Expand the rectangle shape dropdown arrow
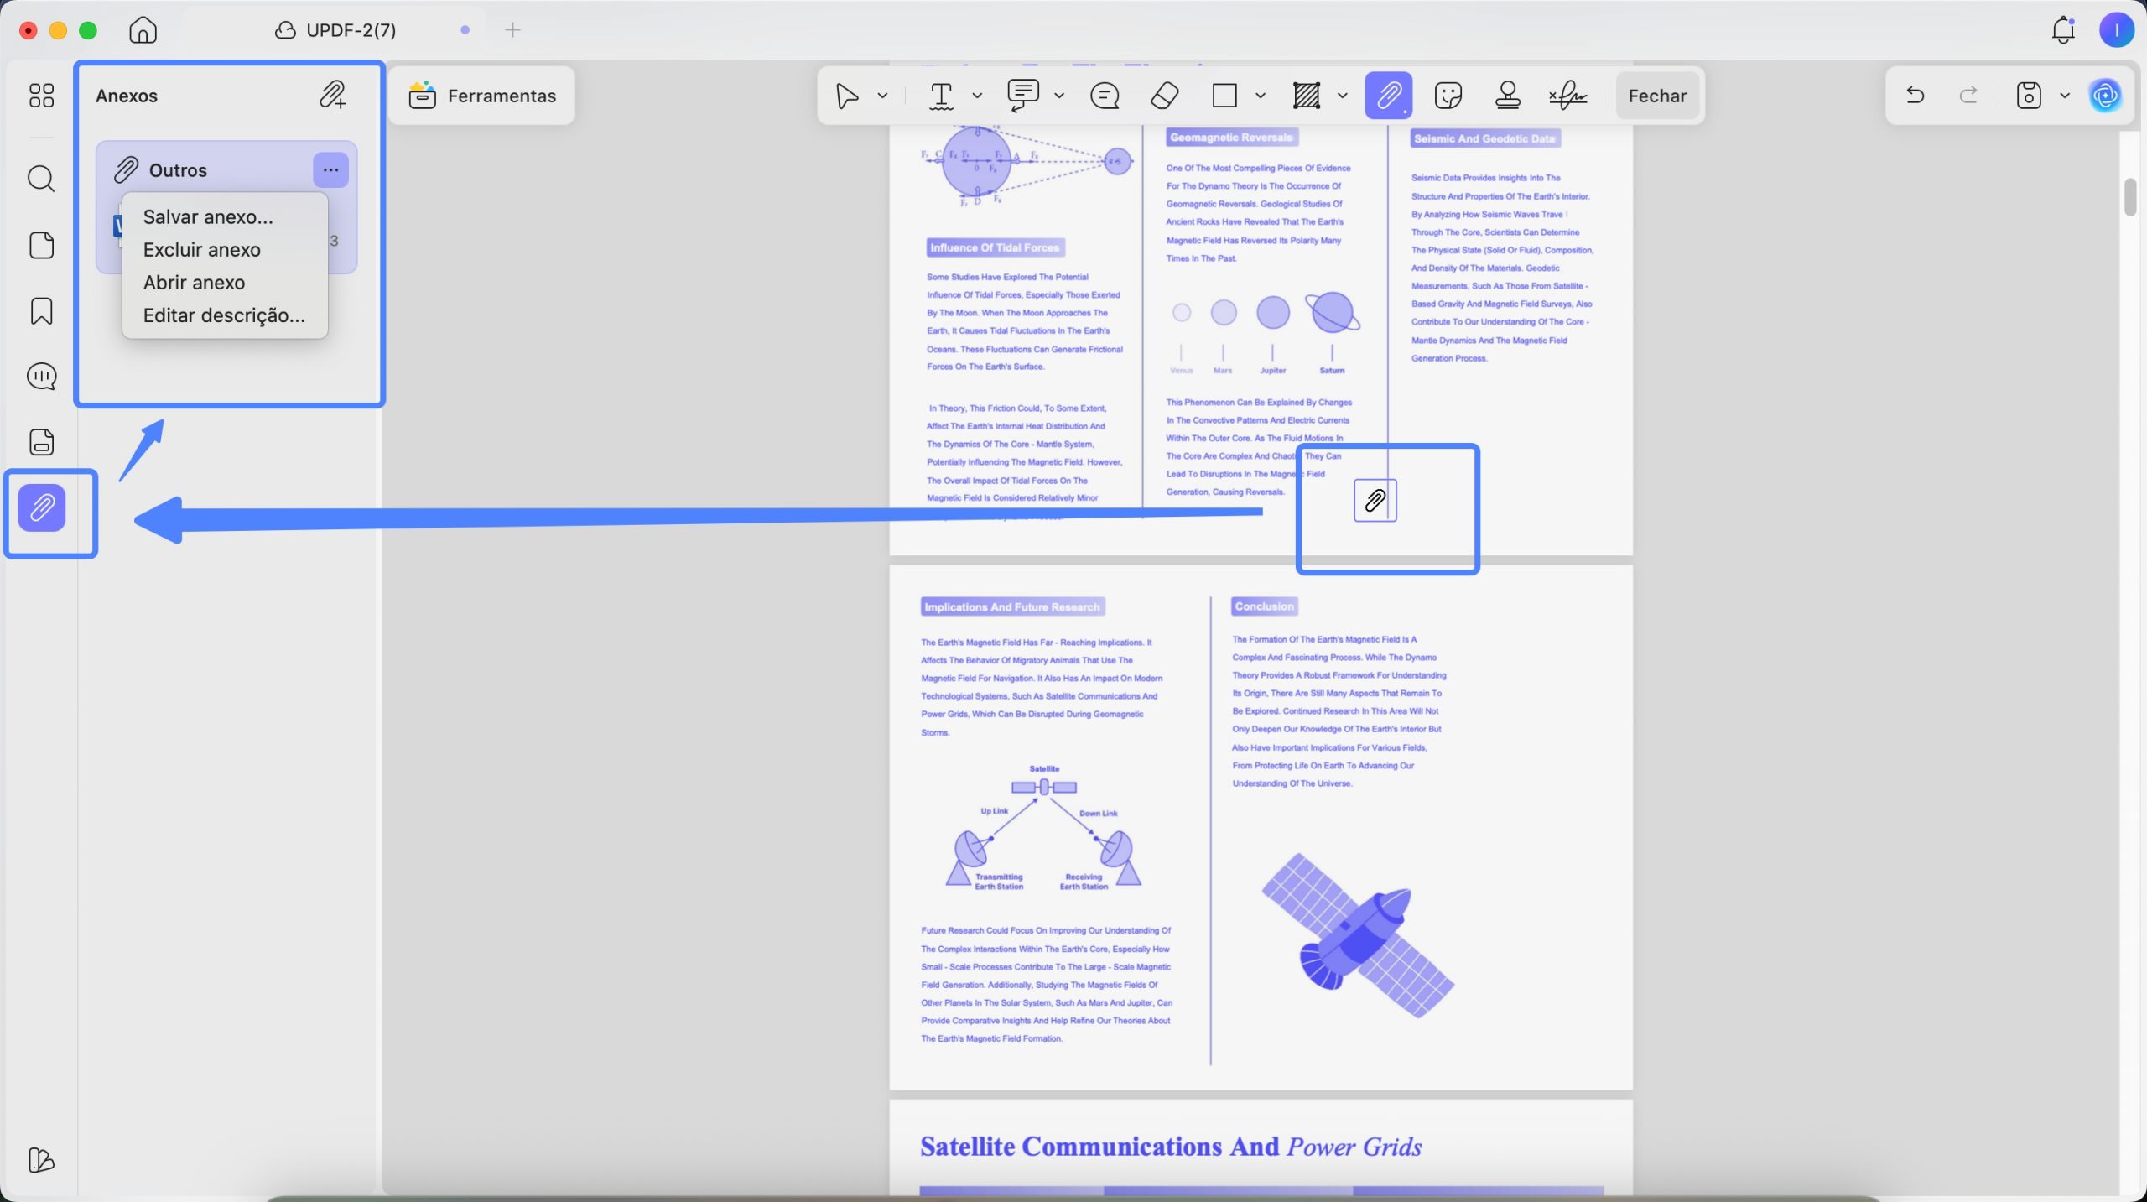Screen dimensions: 2147x1202 coord(1261,96)
